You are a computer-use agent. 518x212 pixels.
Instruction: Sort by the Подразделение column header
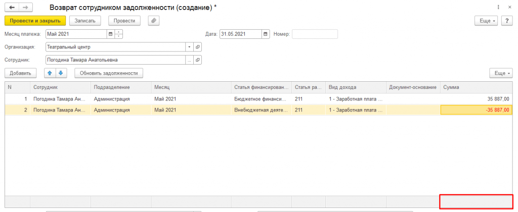pos(121,87)
